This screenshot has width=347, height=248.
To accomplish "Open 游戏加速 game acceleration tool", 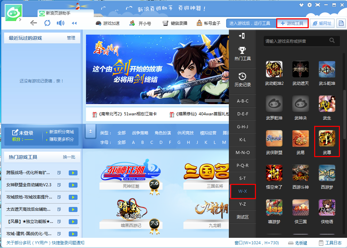I will pyautogui.click(x=108, y=23).
